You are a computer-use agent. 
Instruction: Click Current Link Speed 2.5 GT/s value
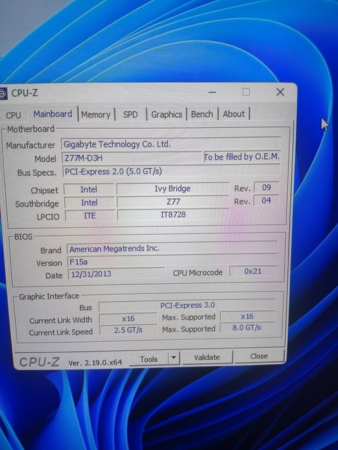coord(128,330)
